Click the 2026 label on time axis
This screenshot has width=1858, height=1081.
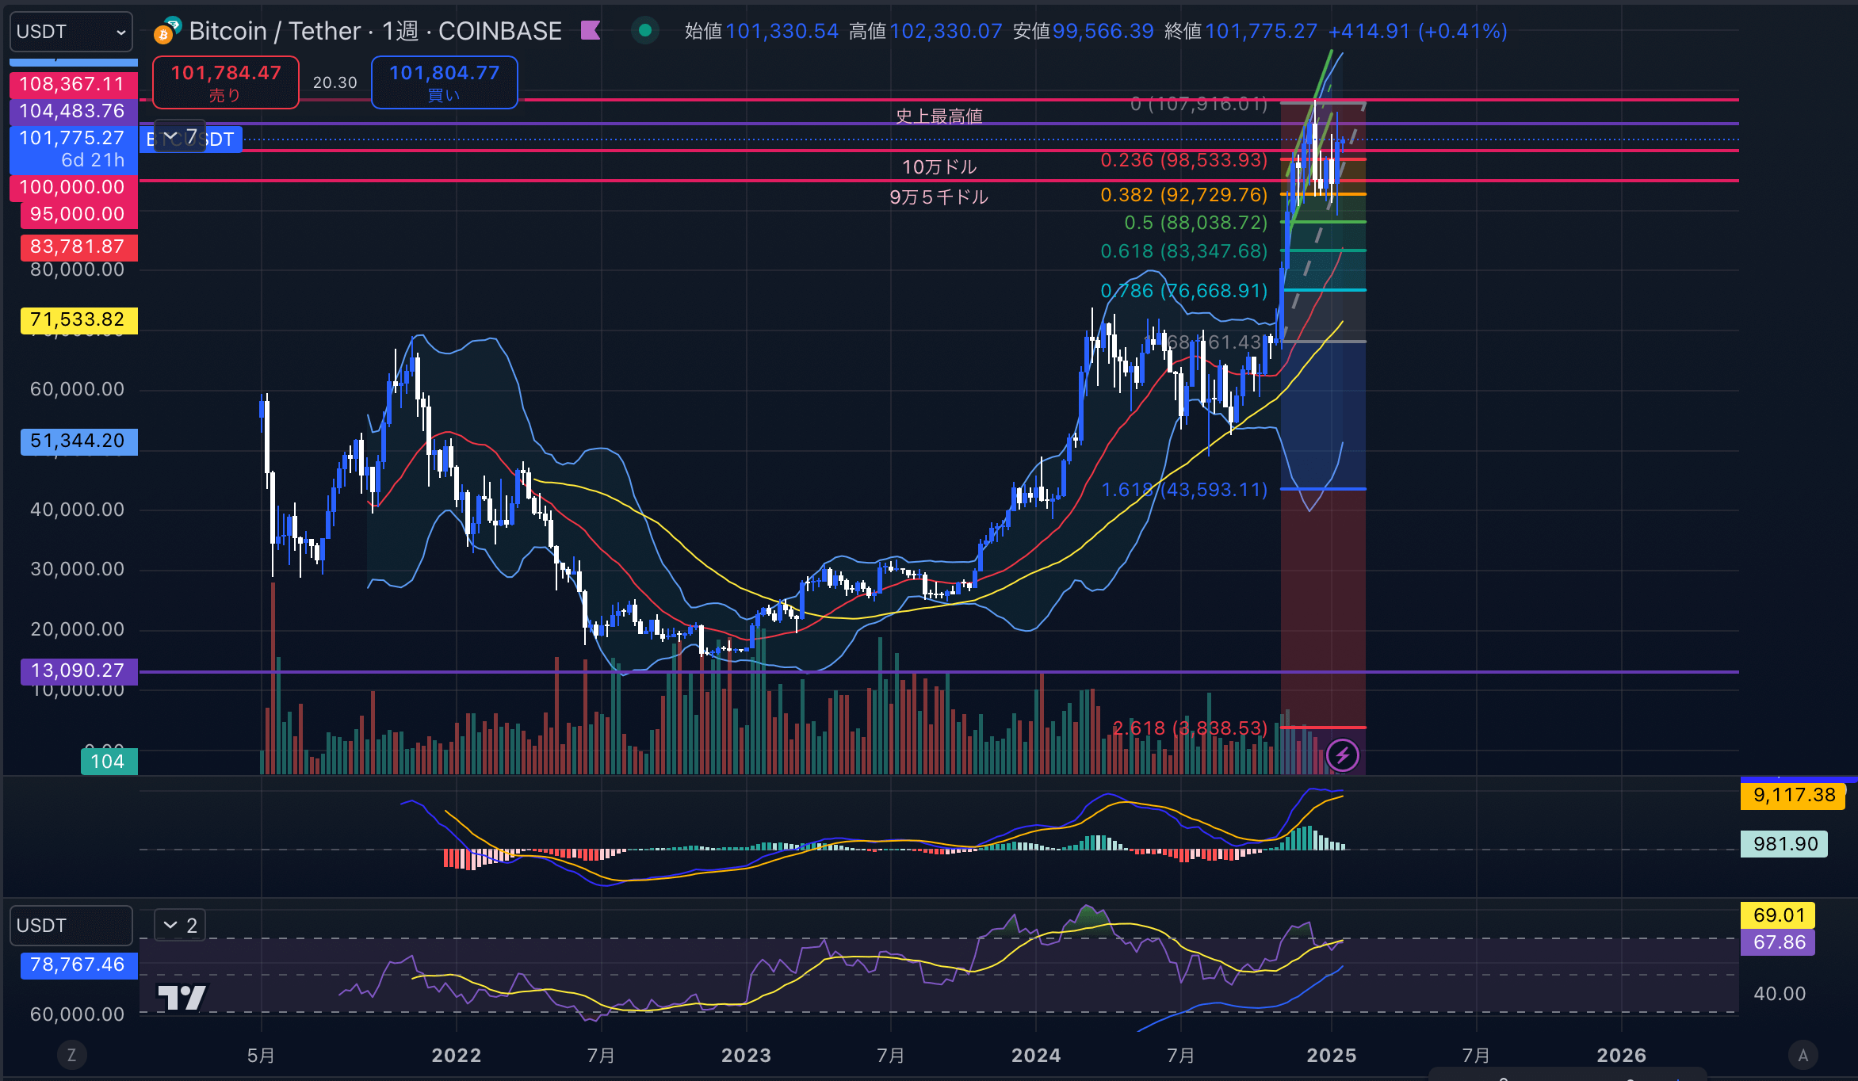pyautogui.click(x=1622, y=1056)
